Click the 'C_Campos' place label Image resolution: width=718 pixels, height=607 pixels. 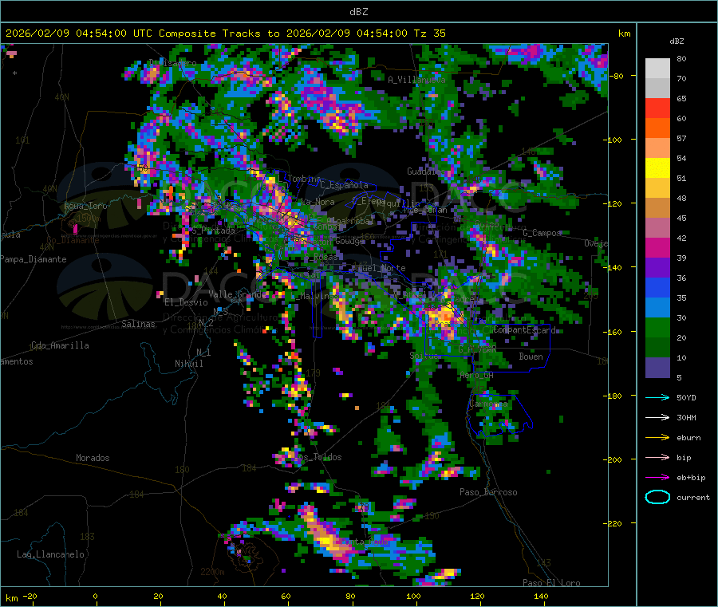(542, 233)
